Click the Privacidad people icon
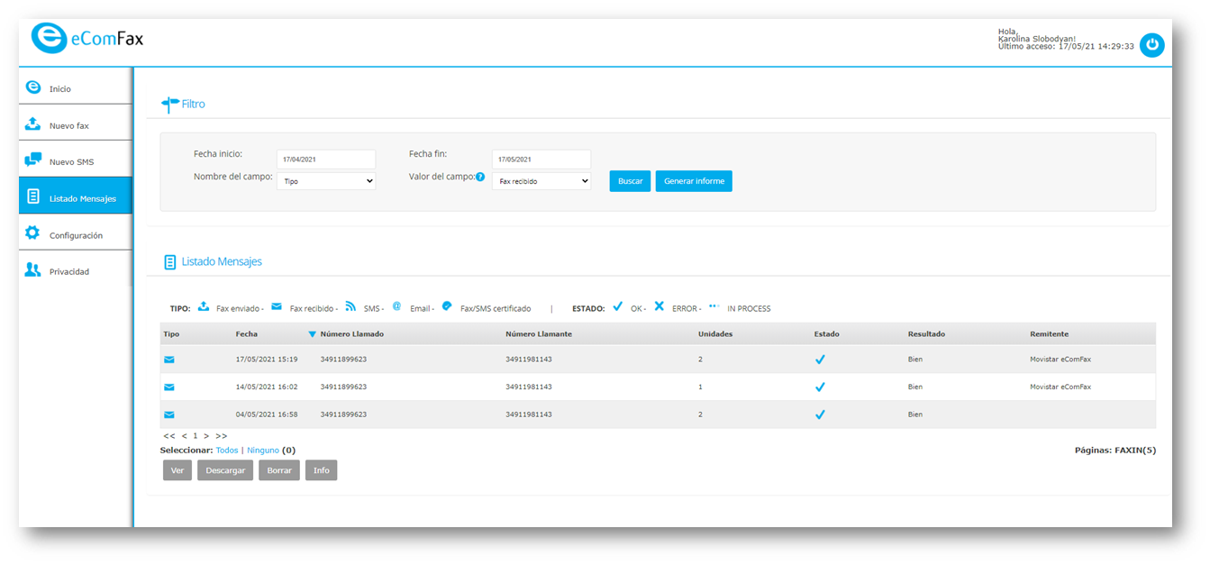 tap(33, 269)
